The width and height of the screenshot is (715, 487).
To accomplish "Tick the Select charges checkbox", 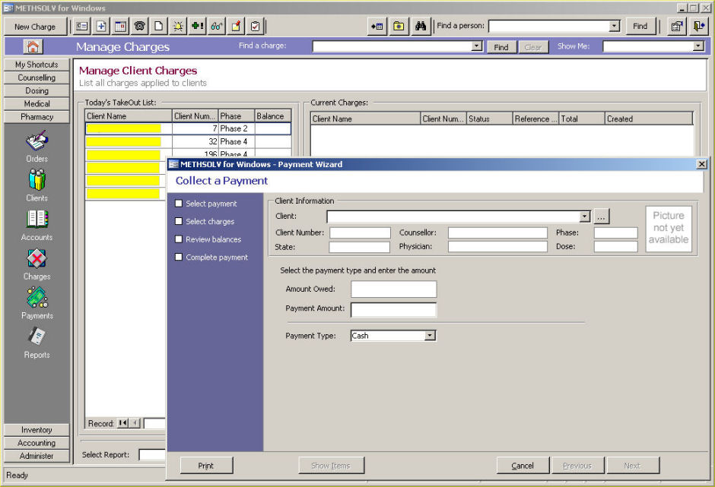I will coord(179,221).
